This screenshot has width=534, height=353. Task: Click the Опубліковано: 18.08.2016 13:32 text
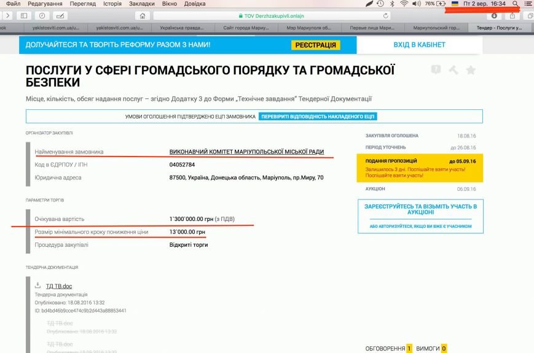tap(69, 303)
